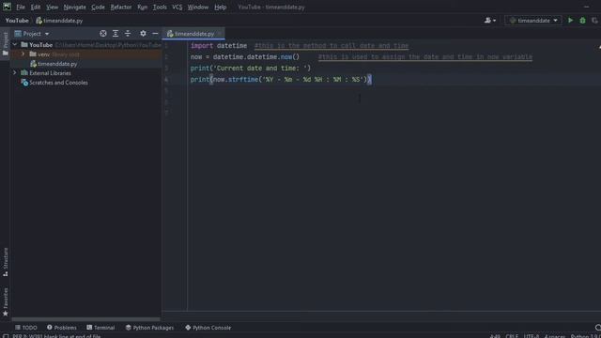
Task: Close the timeanddate.py editor tab
Action: (220, 34)
